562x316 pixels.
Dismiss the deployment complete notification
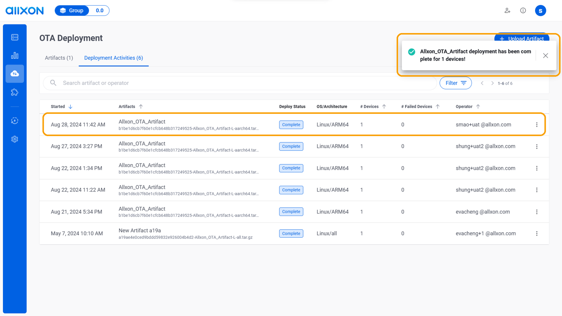pyautogui.click(x=545, y=56)
